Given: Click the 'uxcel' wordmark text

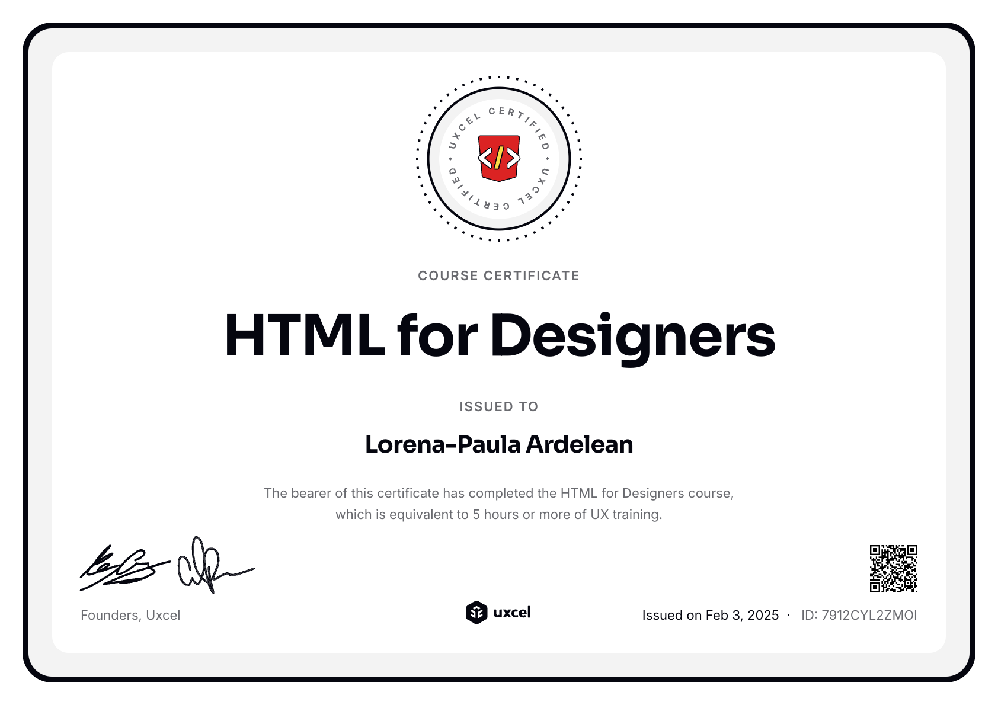Looking at the screenshot, I should pos(512,612).
